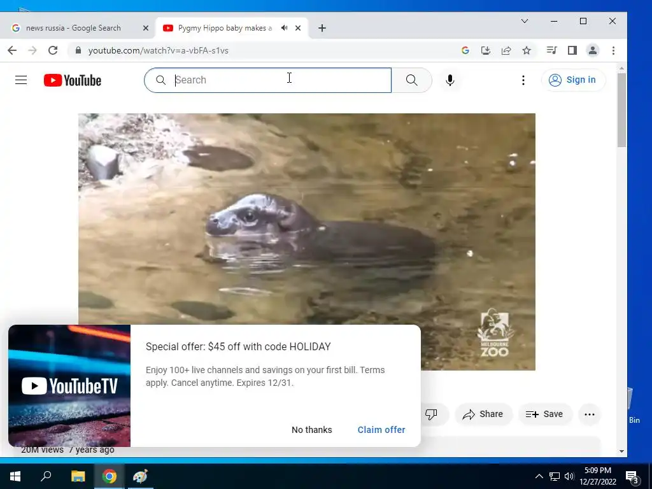This screenshot has width=652, height=489.
Task: Go to YouTube home via logo
Action: (x=73, y=80)
